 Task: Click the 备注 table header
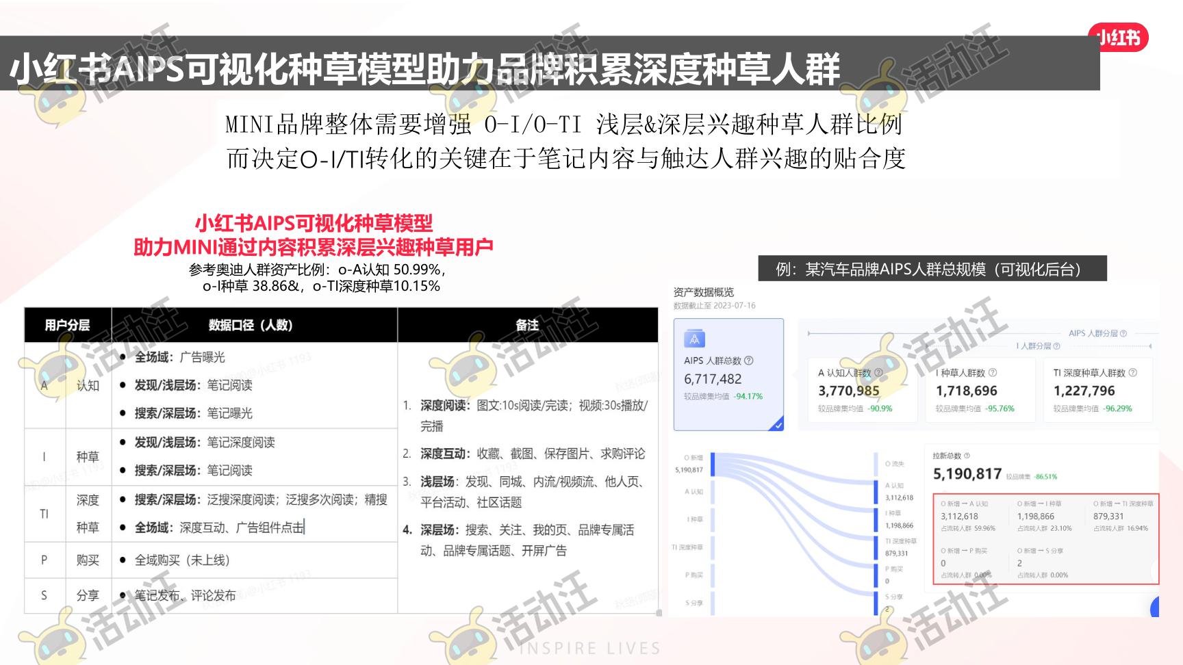pos(527,325)
